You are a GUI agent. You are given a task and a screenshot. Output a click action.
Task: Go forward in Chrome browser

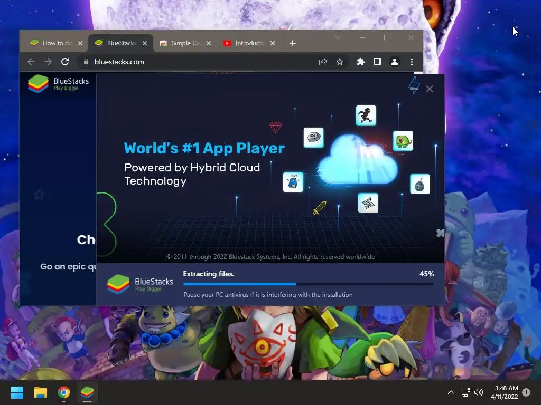coord(48,62)
